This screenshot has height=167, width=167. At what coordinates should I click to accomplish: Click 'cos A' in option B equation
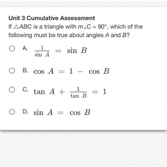(44, 71)
